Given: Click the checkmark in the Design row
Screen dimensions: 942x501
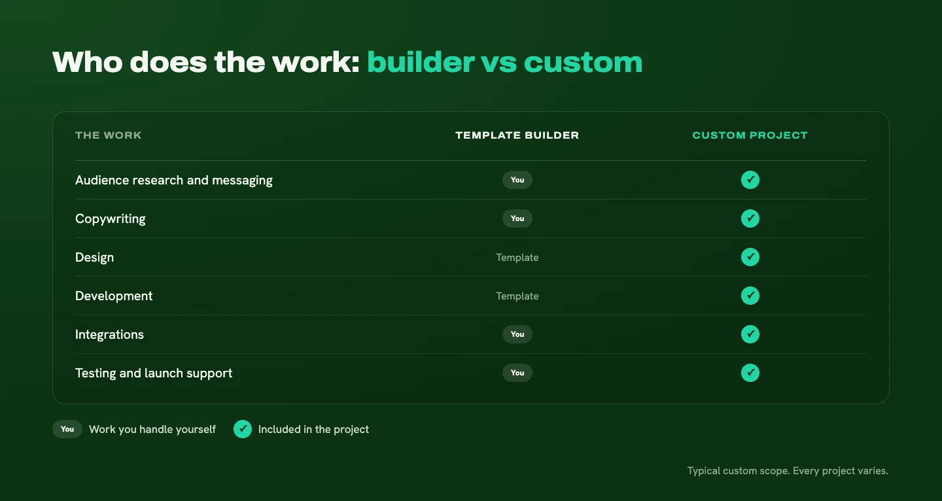Looking at the screenshot, I should tap(750, 257).
